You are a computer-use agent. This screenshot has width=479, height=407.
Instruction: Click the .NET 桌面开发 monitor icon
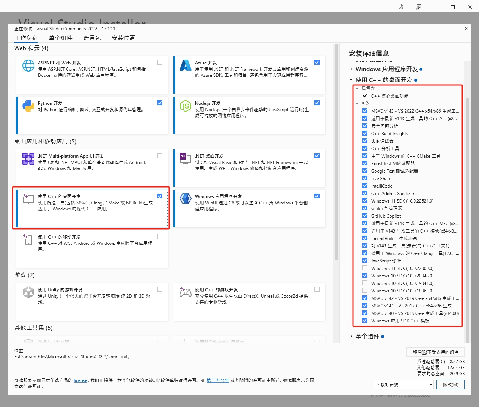pos(186,159)
